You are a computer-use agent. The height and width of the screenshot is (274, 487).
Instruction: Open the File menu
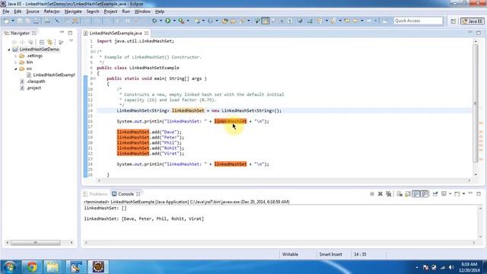(6, 11)
